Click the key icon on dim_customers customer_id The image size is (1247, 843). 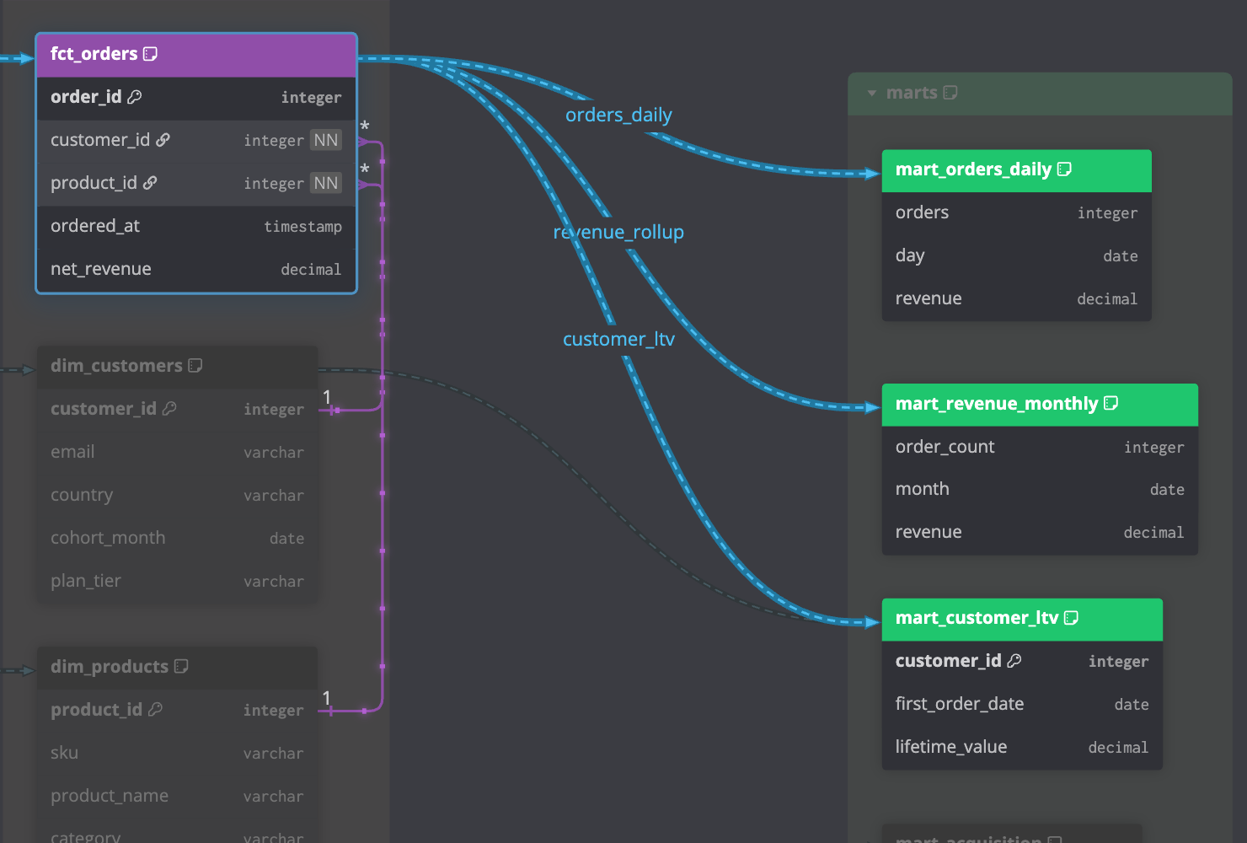click(169, 409)
